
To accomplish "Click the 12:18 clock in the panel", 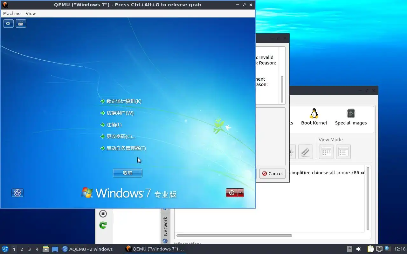I will [x=400, y=249].
